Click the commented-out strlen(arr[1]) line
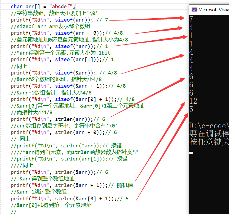229x214 pixels. [69, 159]
